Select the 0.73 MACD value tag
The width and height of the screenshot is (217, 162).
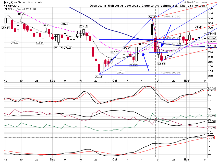211,134
